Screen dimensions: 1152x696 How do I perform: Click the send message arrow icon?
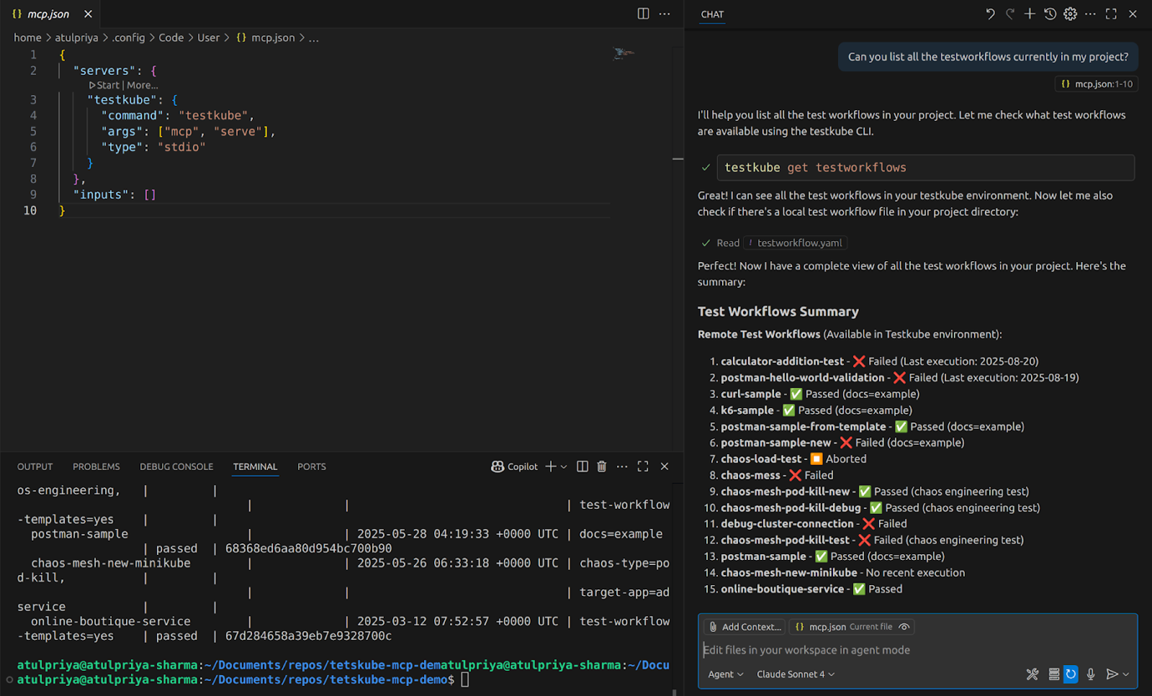click(1111, 674)
